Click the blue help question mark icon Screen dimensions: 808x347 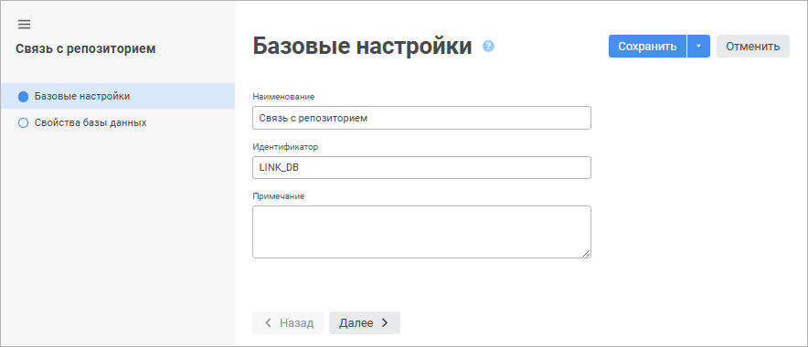tap(488, 47)
